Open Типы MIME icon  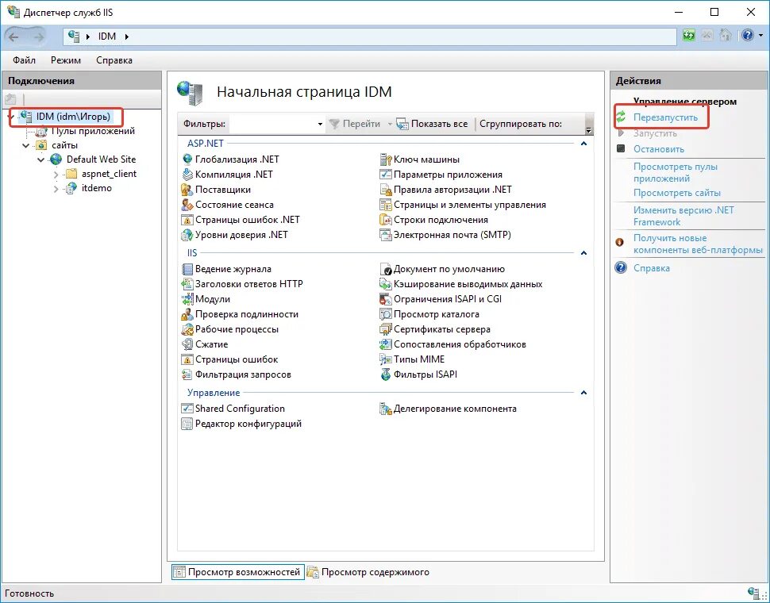click(x=386, y=359)
